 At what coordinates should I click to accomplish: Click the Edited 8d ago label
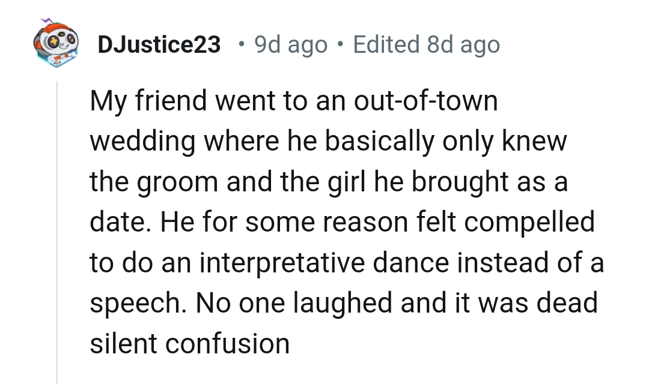pyautogui.click(x=424, y=44)
